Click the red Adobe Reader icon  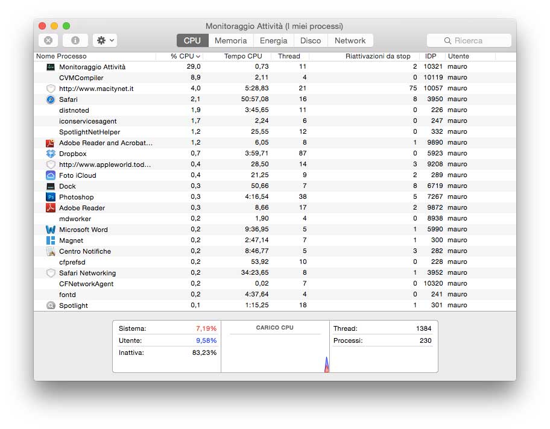[x=51, y=208]
